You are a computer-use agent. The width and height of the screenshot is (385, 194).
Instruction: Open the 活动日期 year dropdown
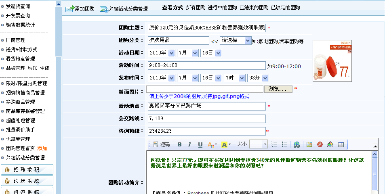pos(161,53)
